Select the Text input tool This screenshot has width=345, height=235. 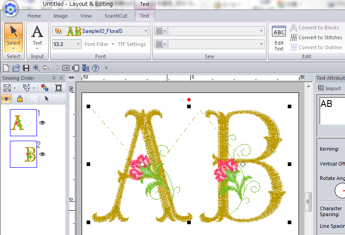(37, 37)
